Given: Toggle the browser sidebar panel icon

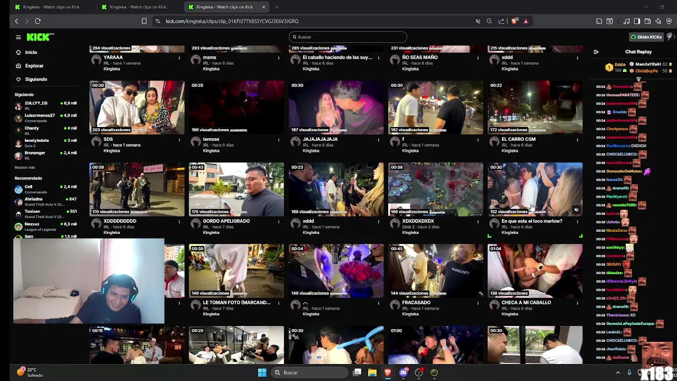Looking at the screenshot, I should (637, 21).
